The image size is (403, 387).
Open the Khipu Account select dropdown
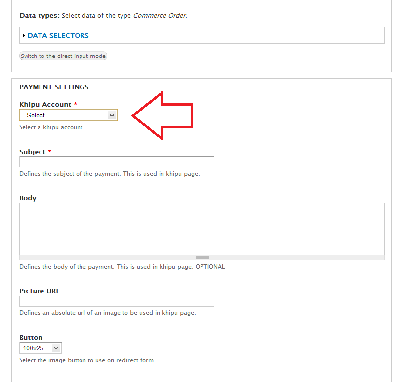point(68,115)
